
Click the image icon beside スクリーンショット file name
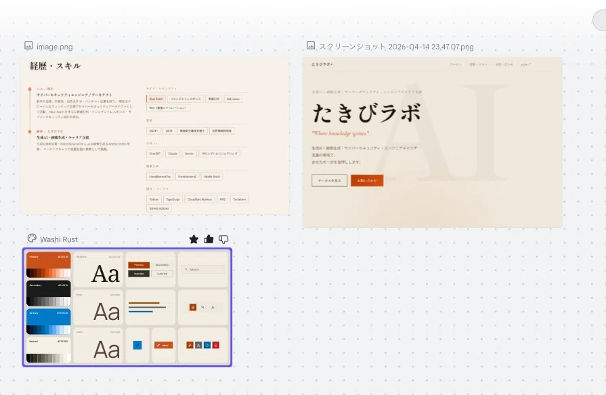click(x=311, y=45)
